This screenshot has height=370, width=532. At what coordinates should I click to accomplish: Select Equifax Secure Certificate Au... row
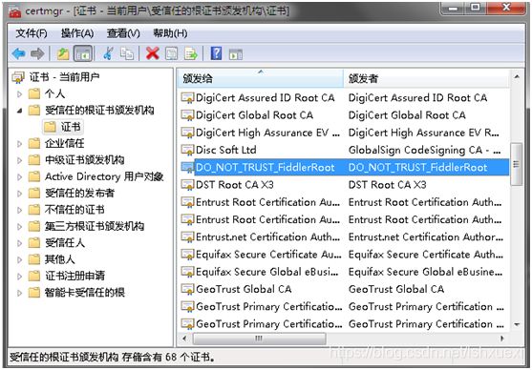pos(344,254)
